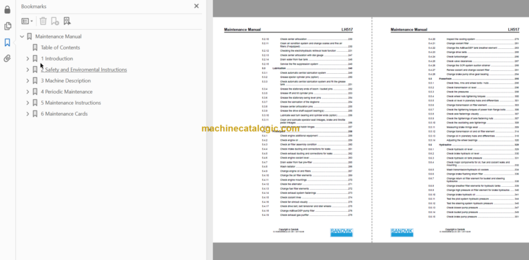This screenshot has width=529, height=260.
Task: Select 3 Machine Description bookmark
Action: (66, 81)
